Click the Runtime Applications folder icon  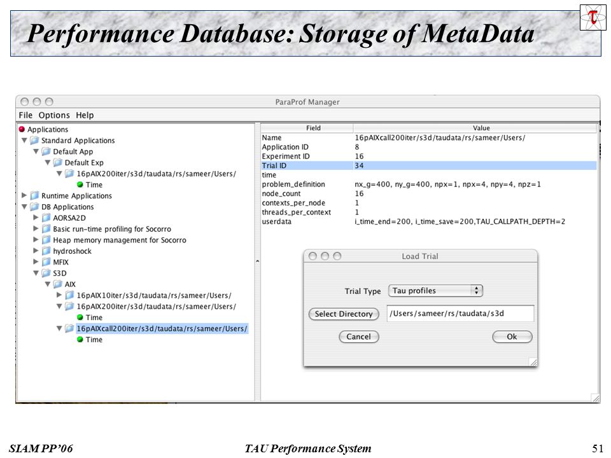point(34,195)
